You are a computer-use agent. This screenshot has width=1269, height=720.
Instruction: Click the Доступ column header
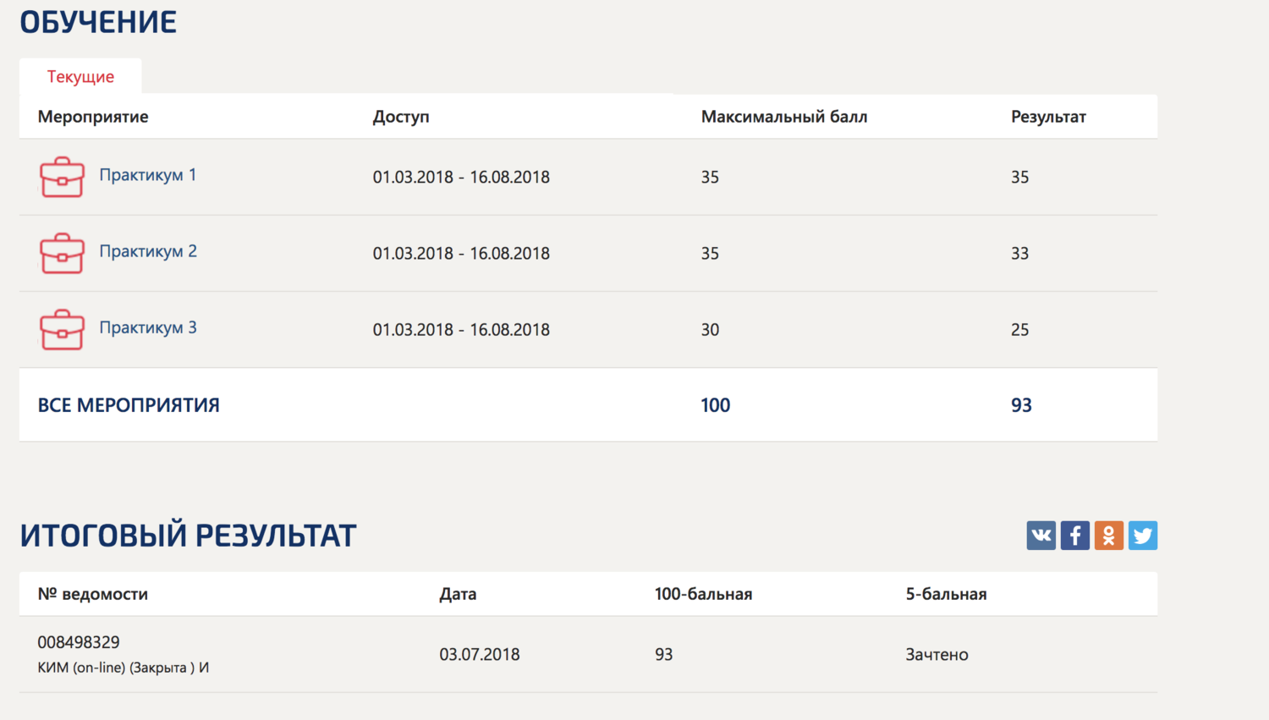point(401,117)
